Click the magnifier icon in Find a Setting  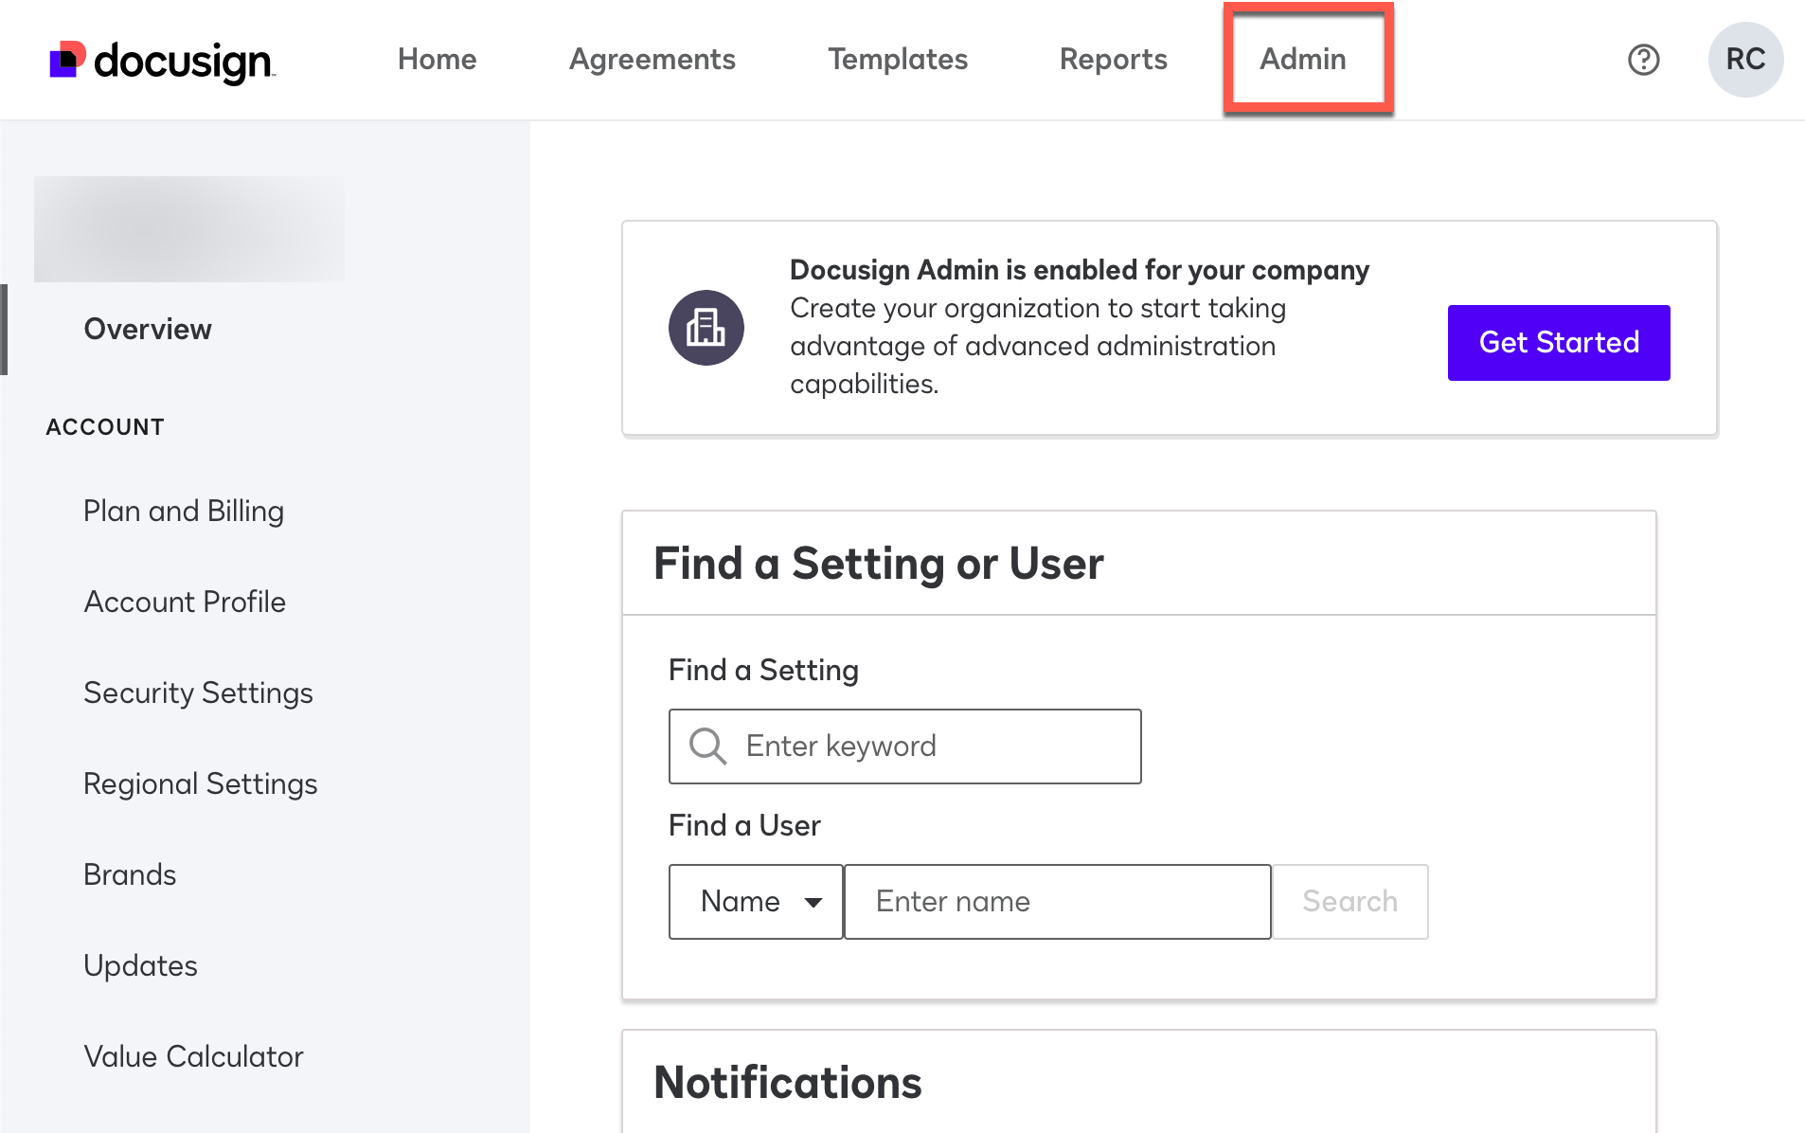click(x=707, y=746)
